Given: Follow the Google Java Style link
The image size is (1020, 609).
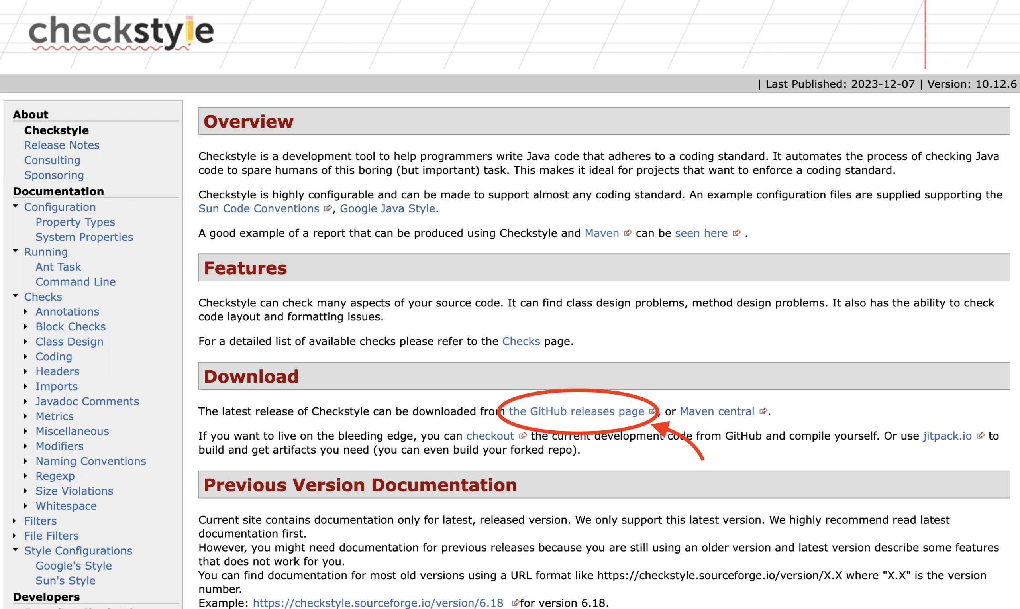Looking at the screenshot, I should (388, 209).
